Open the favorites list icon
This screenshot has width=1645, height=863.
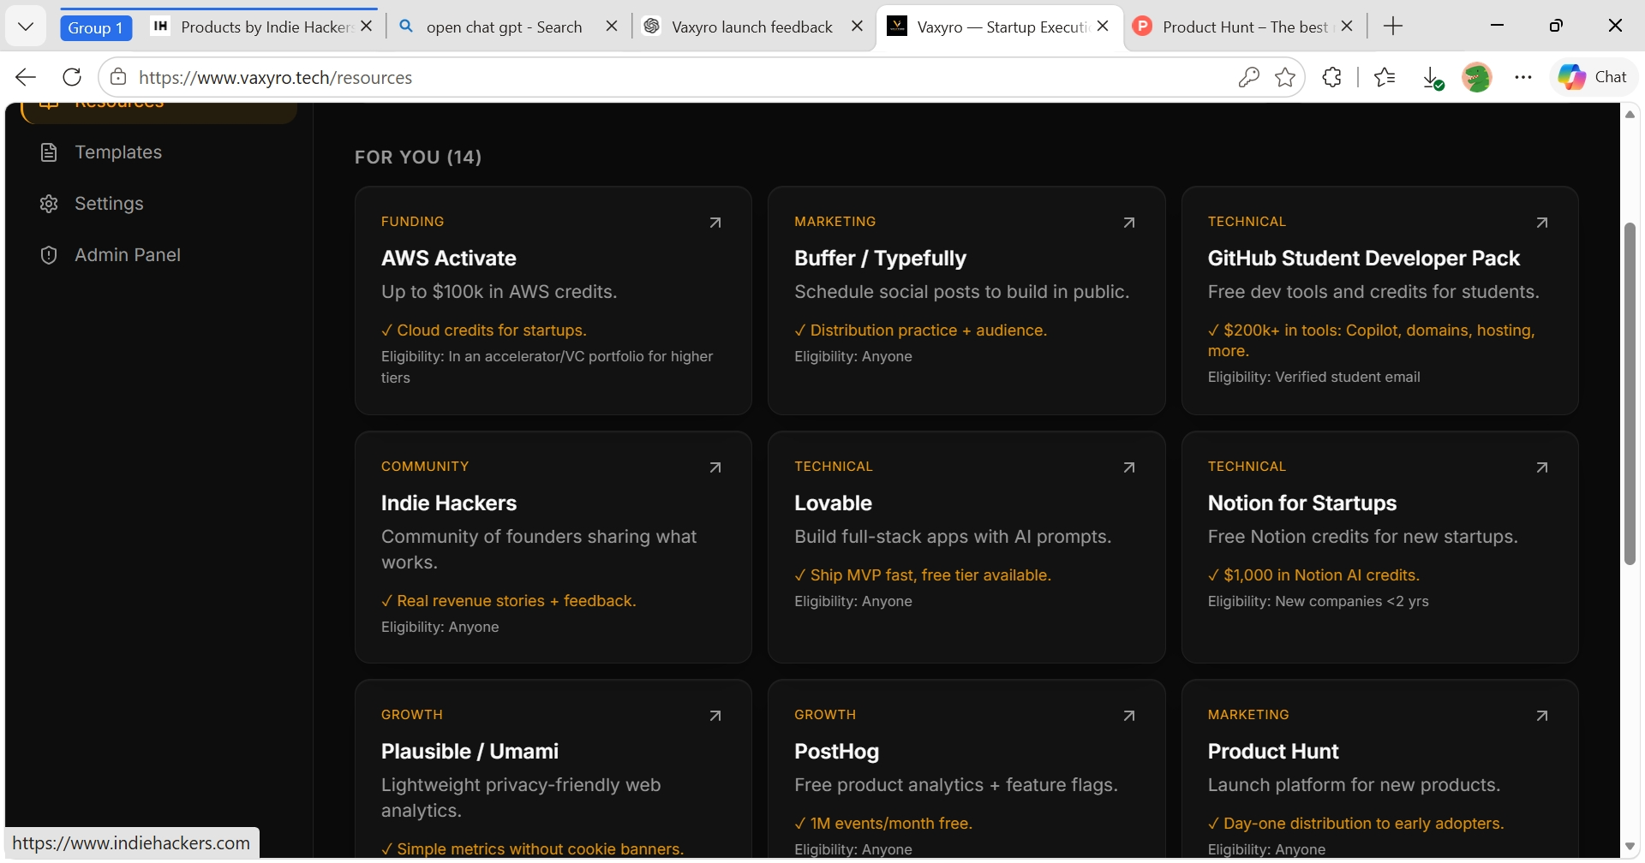point(1385,77)
